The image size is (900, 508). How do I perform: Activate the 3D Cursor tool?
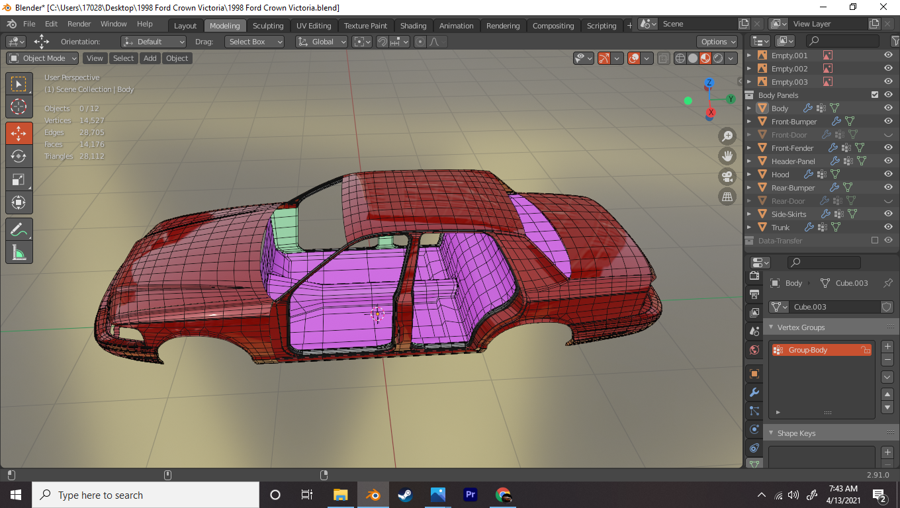19,106
